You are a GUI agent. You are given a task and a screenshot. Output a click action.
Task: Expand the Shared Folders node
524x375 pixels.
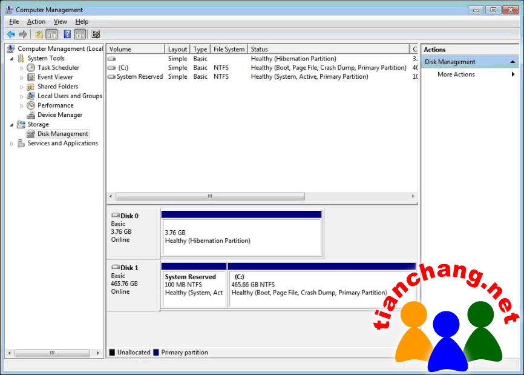coord(22,87)
